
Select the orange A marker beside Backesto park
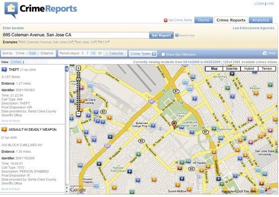[x=256, y=93]
